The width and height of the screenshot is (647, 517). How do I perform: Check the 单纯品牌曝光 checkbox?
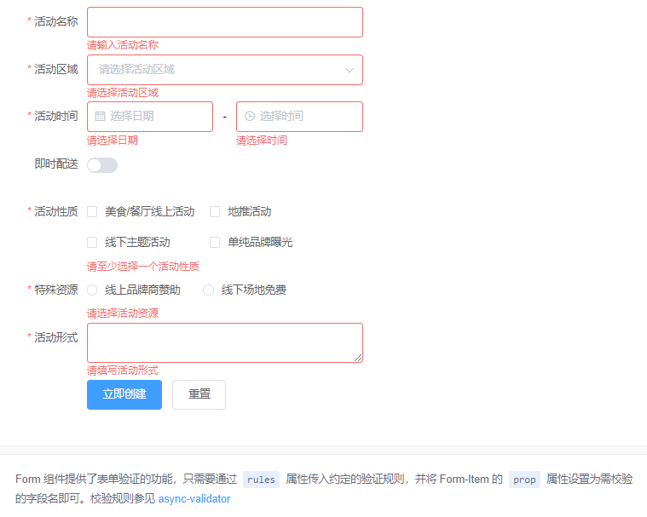coord(215,243)
